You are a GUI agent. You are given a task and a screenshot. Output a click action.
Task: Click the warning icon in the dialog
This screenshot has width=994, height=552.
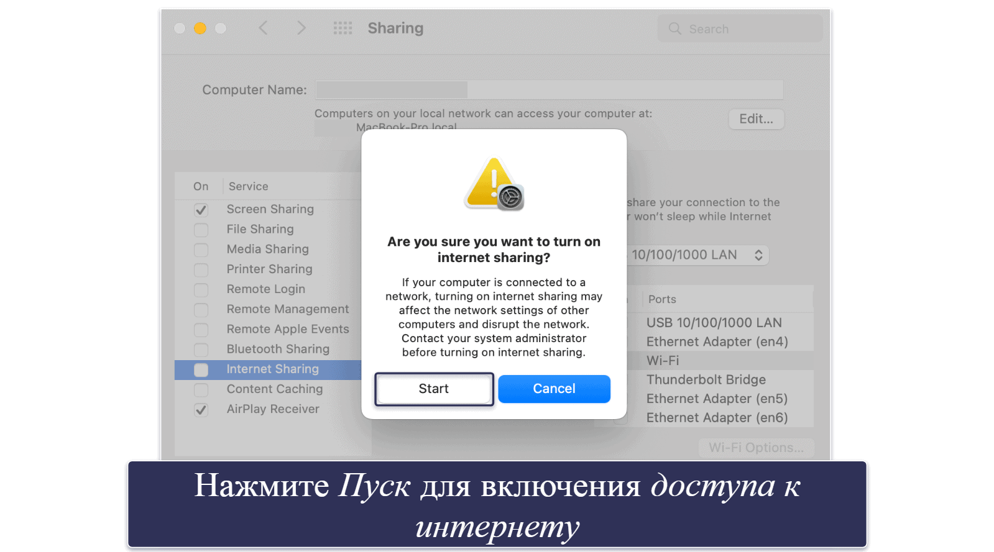click(494, 184)
